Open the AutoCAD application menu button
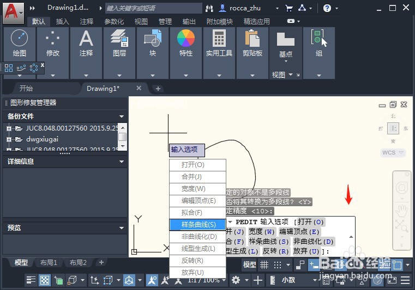The image size is (415, 290). [x=13, y=13]
